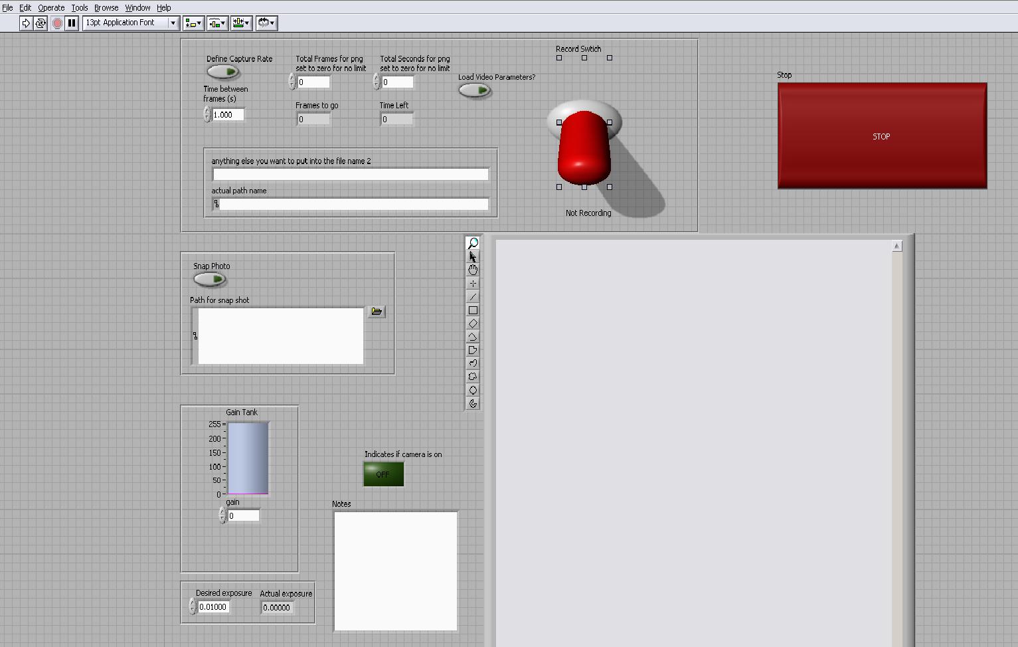Click inside the Gain Tank slider
Screen dimensions: 1018x647
coord(248,458)
